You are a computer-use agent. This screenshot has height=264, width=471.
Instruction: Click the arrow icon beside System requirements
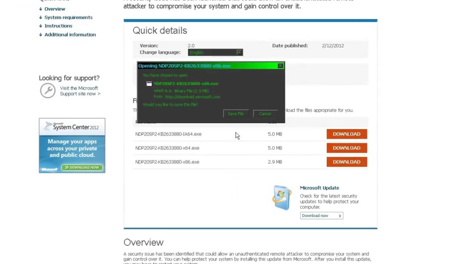(x=40, y=17)
